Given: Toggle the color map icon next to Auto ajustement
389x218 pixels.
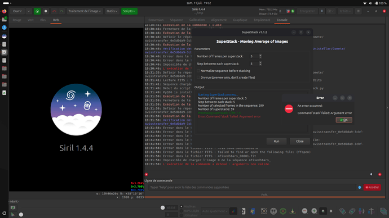Looking at the screenshot, I should [x=233, y=211].
